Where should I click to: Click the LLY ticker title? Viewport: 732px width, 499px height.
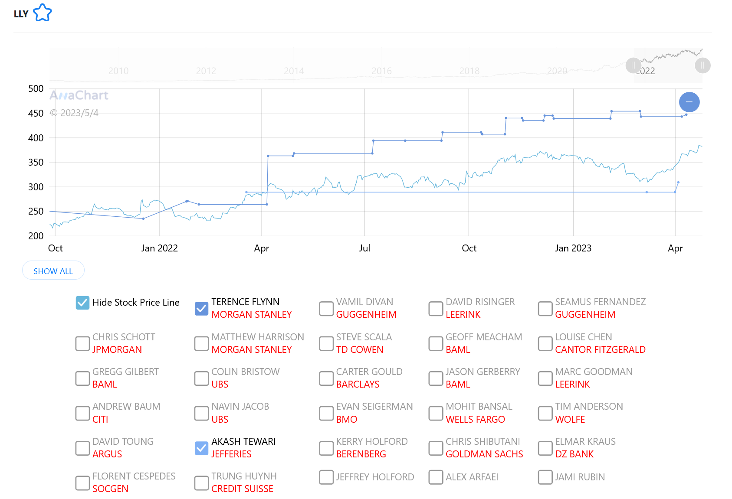[x=21, y=14]
